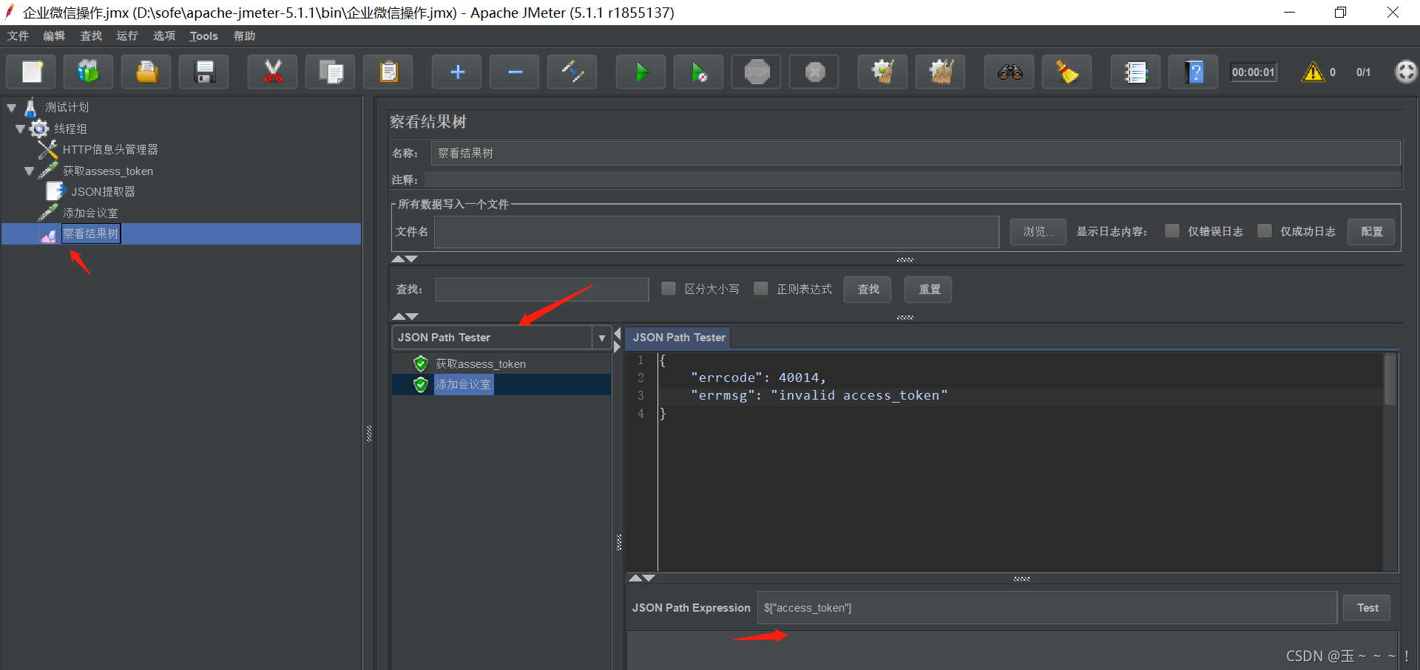
Task: Enable the 正则表达式 checkbox
Action: [761, 288]
